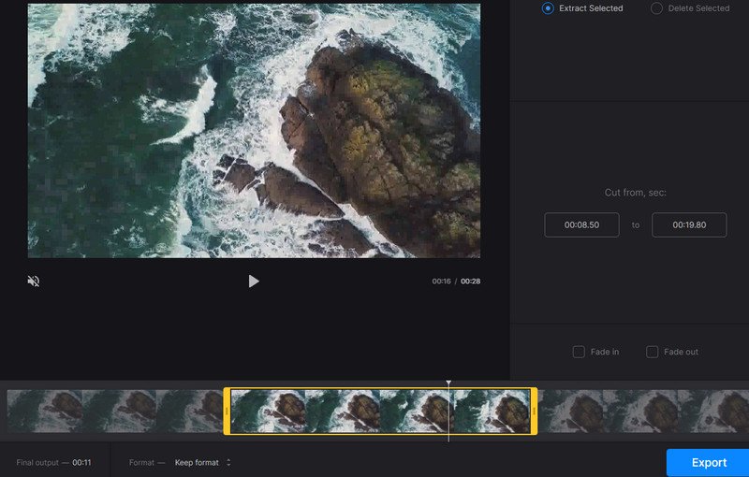Viewport: 749px width, 477px height.
Task: Click the Final output 00:11 label
Action: 53,462
